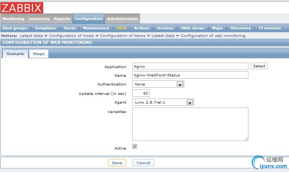The width and height of the screenshot is (289, 172).
Task: Click first Latest data history link
Action: 31,36
